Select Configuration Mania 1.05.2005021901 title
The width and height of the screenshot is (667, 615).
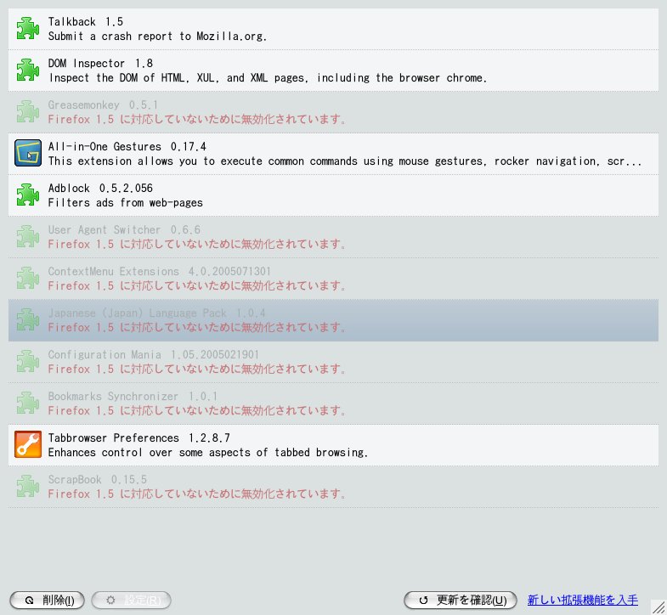(x=154, y=355)
